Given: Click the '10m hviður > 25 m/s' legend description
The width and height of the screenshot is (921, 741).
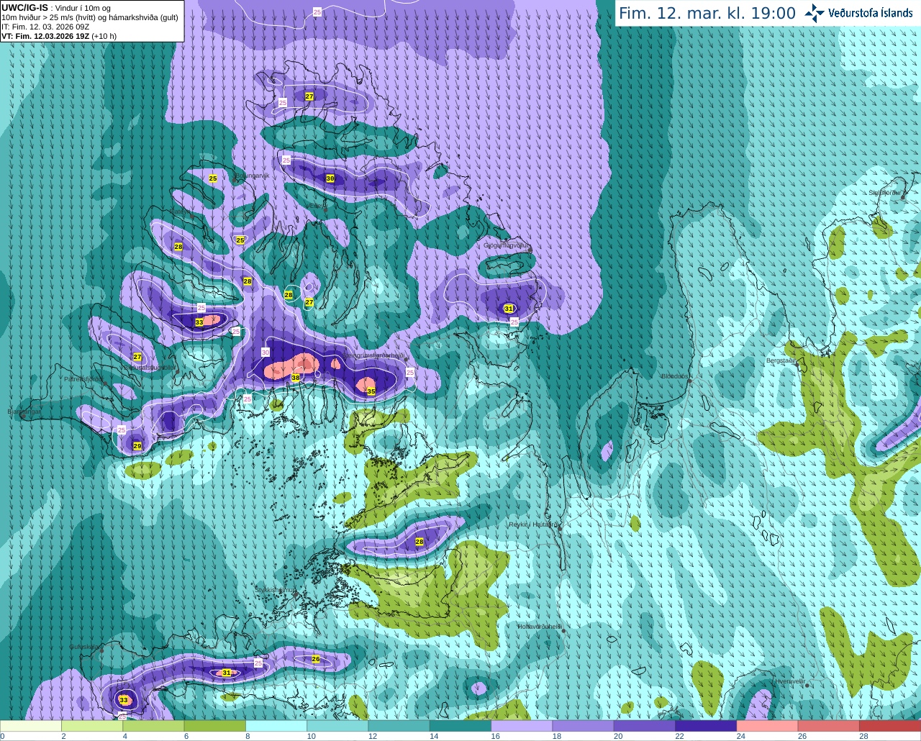Looking at the screenshot, I should click(x=90, y=17).
